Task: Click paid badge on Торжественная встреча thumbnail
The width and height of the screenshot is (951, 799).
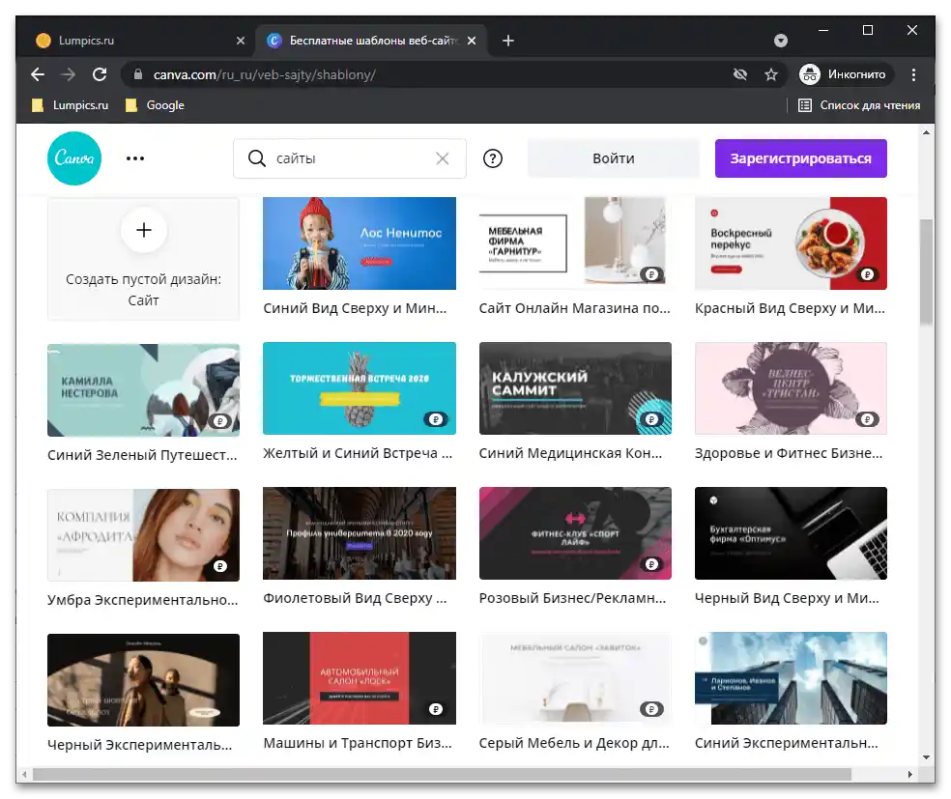Action: pyautogui.click(x=436, y=419)
